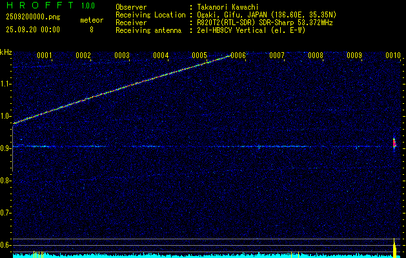Click the 0.7 frequency axis label
The width and height of the screenshot is (406, 258).
[x=6, y=213]
